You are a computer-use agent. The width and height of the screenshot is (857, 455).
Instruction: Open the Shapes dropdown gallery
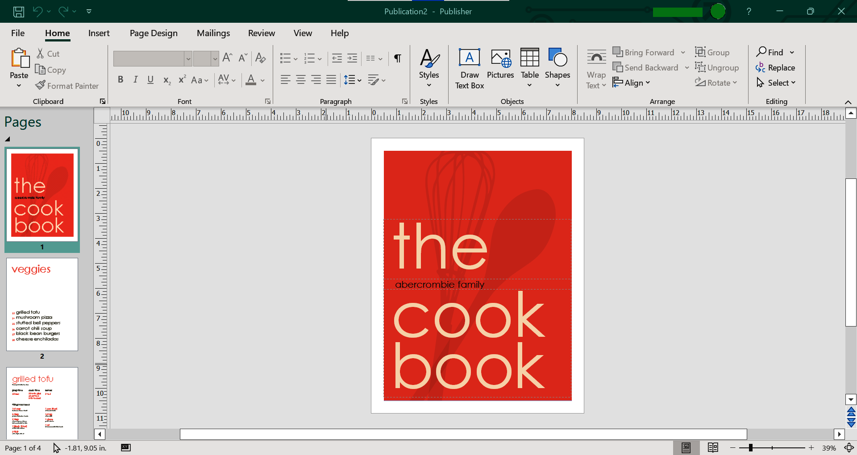pos(557,68)
